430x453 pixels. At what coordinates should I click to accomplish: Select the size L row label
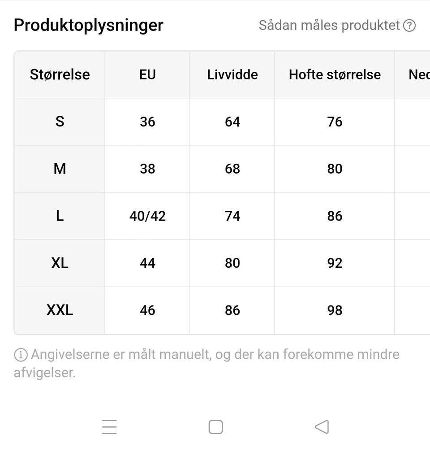pyautogui.click(x=60, y=216)
